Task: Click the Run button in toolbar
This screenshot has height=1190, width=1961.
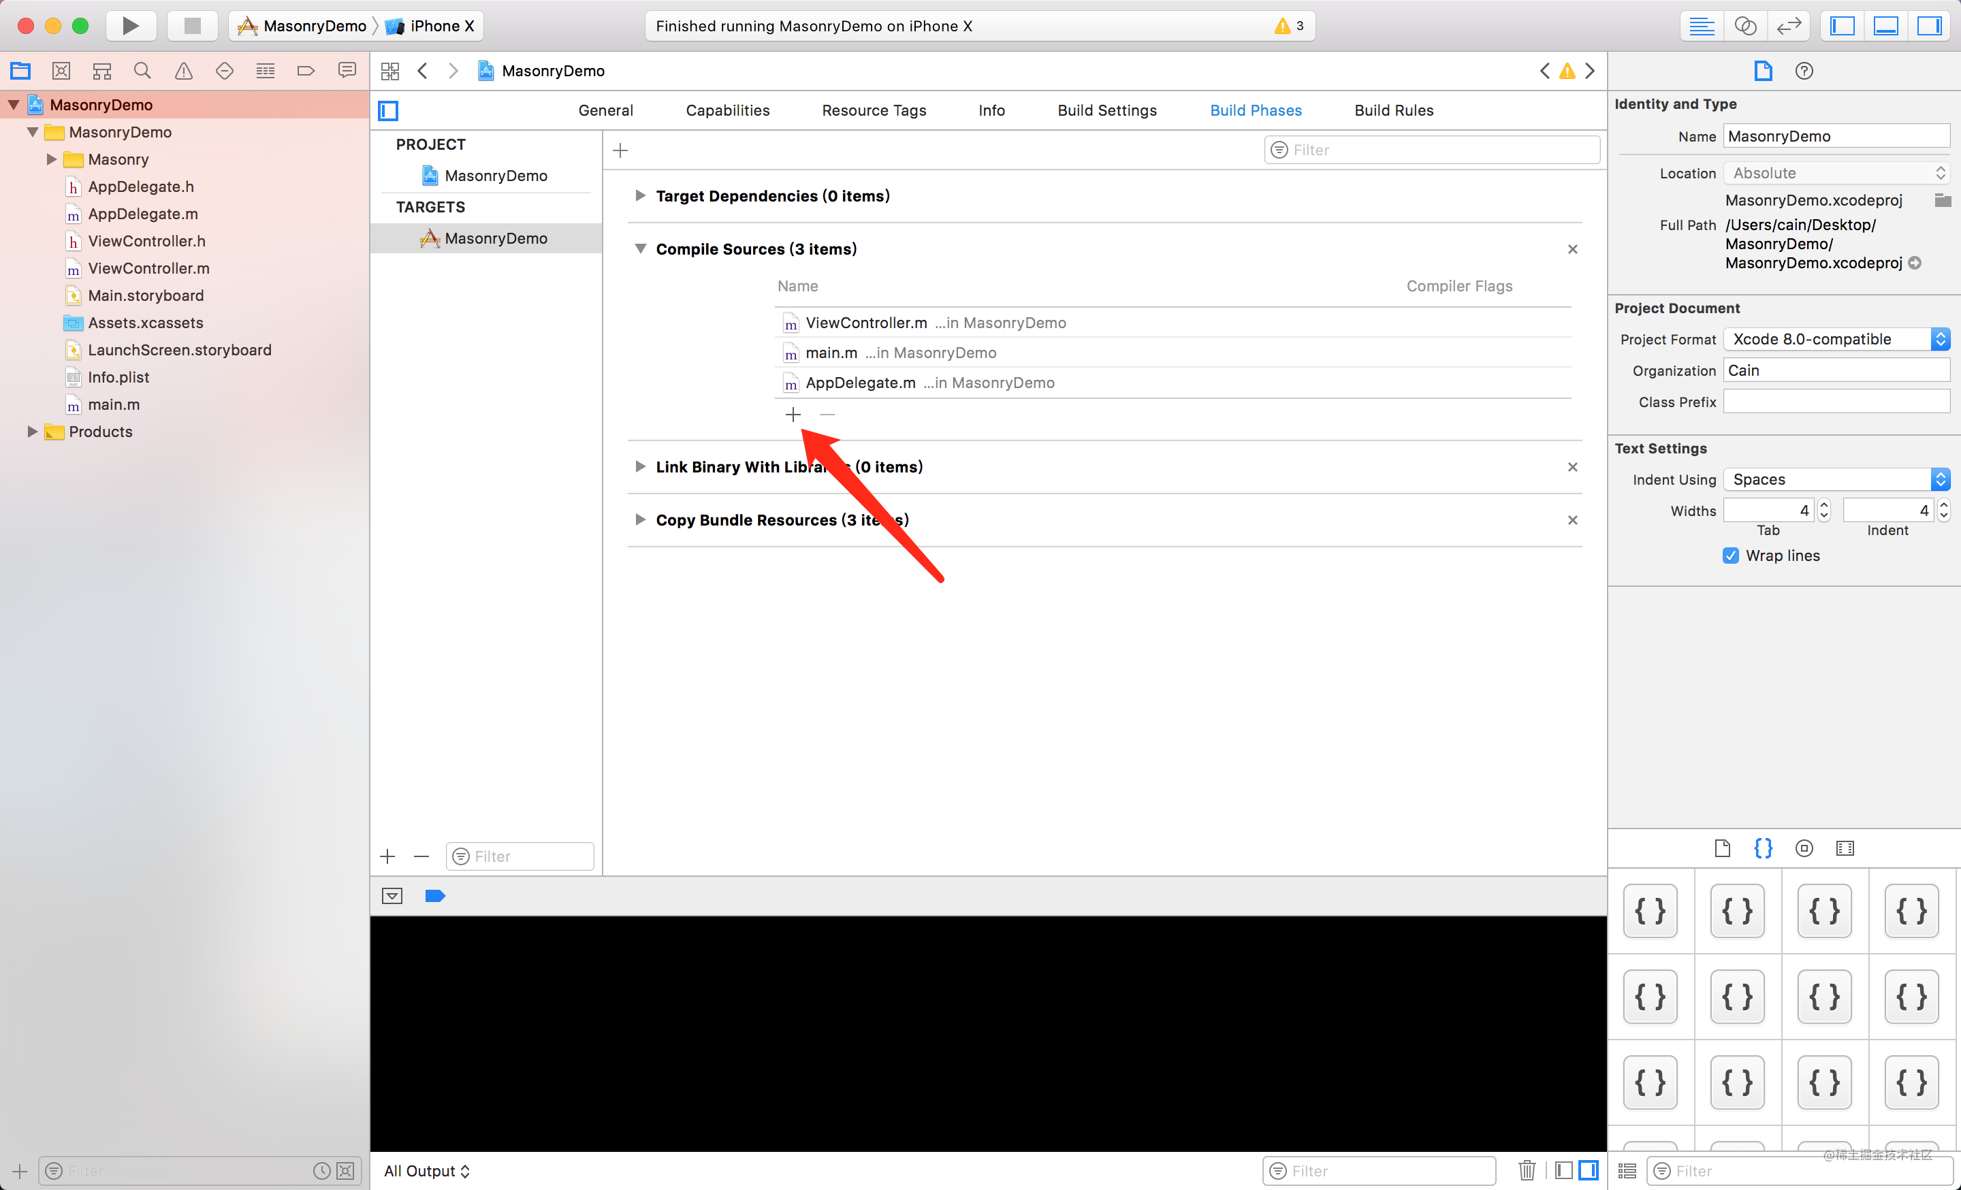Action: click(x=129, y=24)
